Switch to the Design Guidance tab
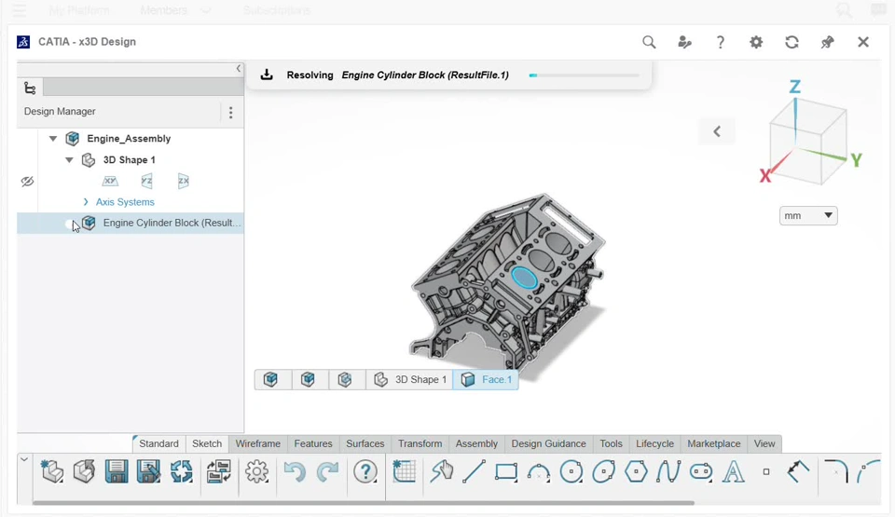Screen dimensions: 895x517 tap(548, 443)
